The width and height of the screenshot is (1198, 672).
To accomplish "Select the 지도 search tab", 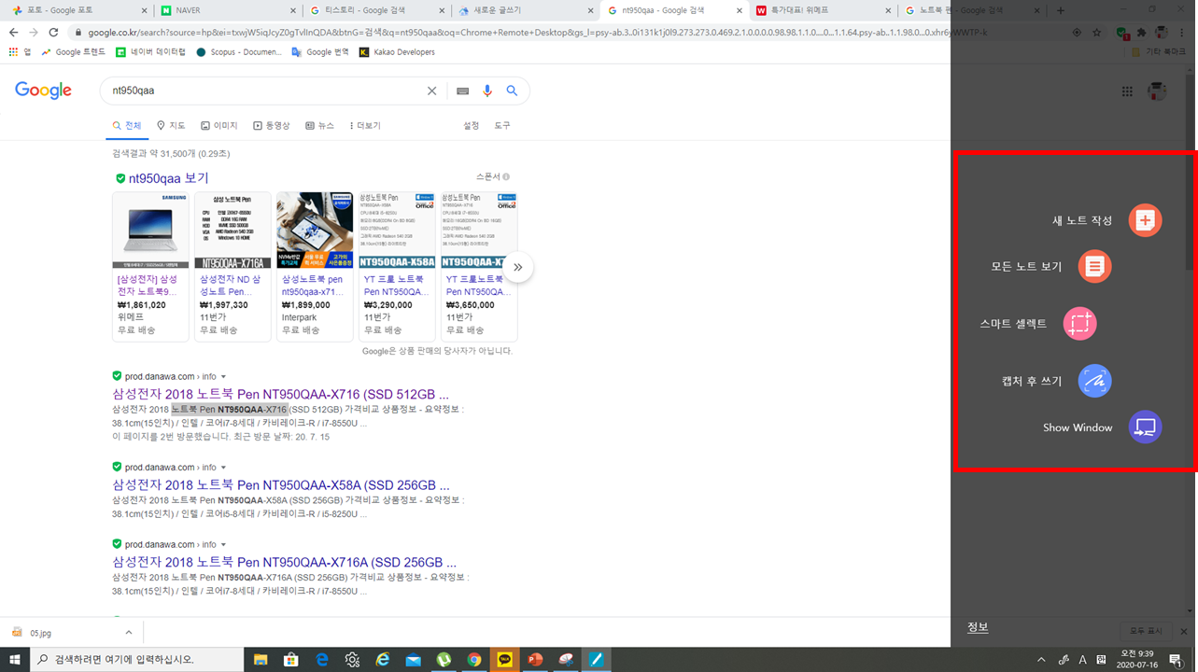I will point(171,125).
